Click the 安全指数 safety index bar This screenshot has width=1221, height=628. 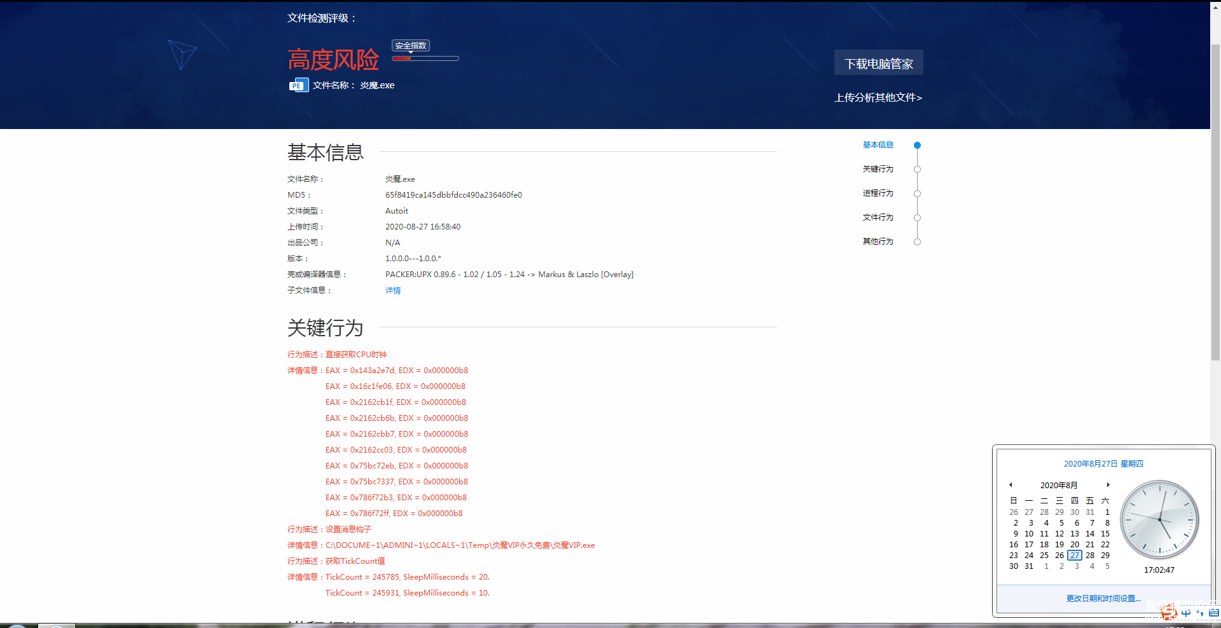(x=425, y=58)
